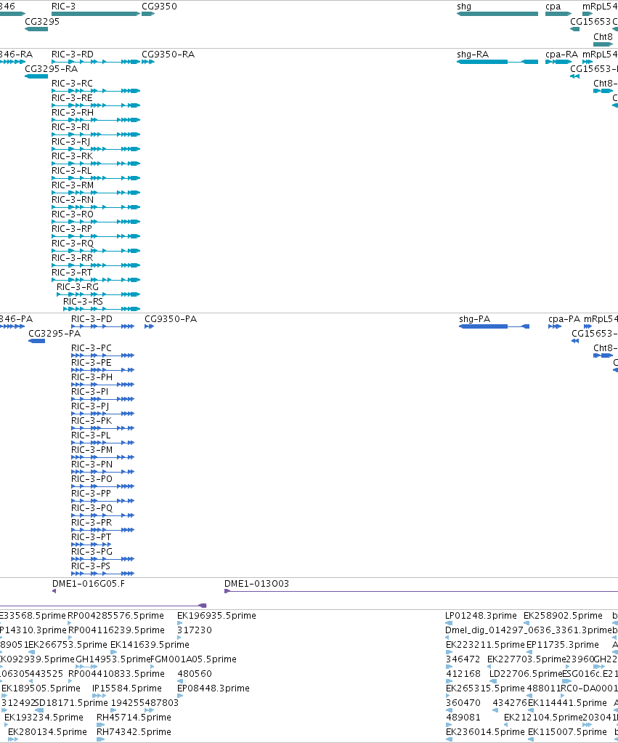Click transcript RIC-3-RG label
Viewport: 618px width, 743px height.
78,286
